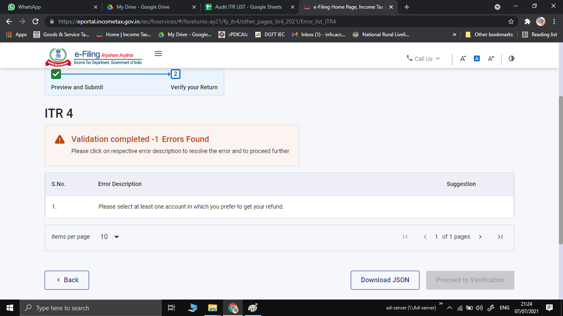Open the PDICAI bookmark

click(x=234, y=35)
